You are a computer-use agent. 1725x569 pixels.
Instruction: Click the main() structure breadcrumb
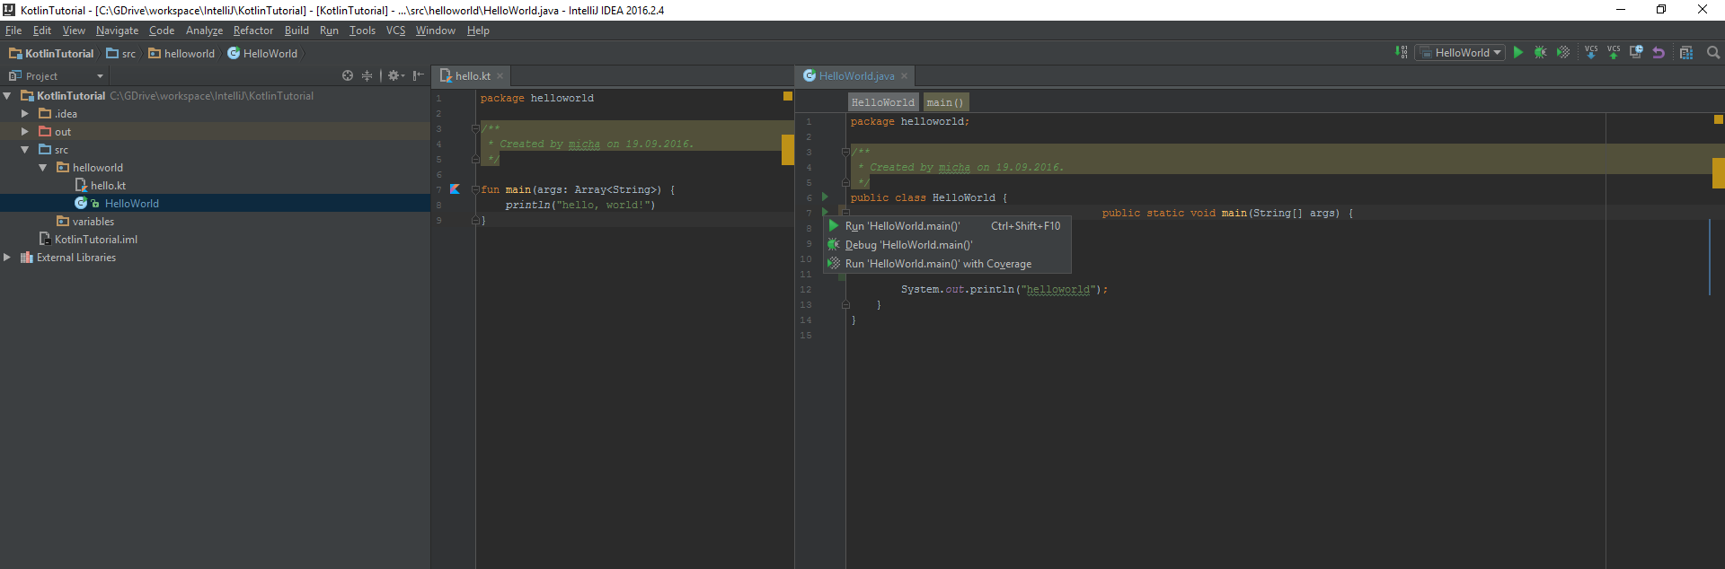pyautogui.click(x=945, y=102)
